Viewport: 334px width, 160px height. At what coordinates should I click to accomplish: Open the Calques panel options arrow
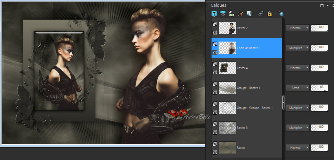pos(328,5)
